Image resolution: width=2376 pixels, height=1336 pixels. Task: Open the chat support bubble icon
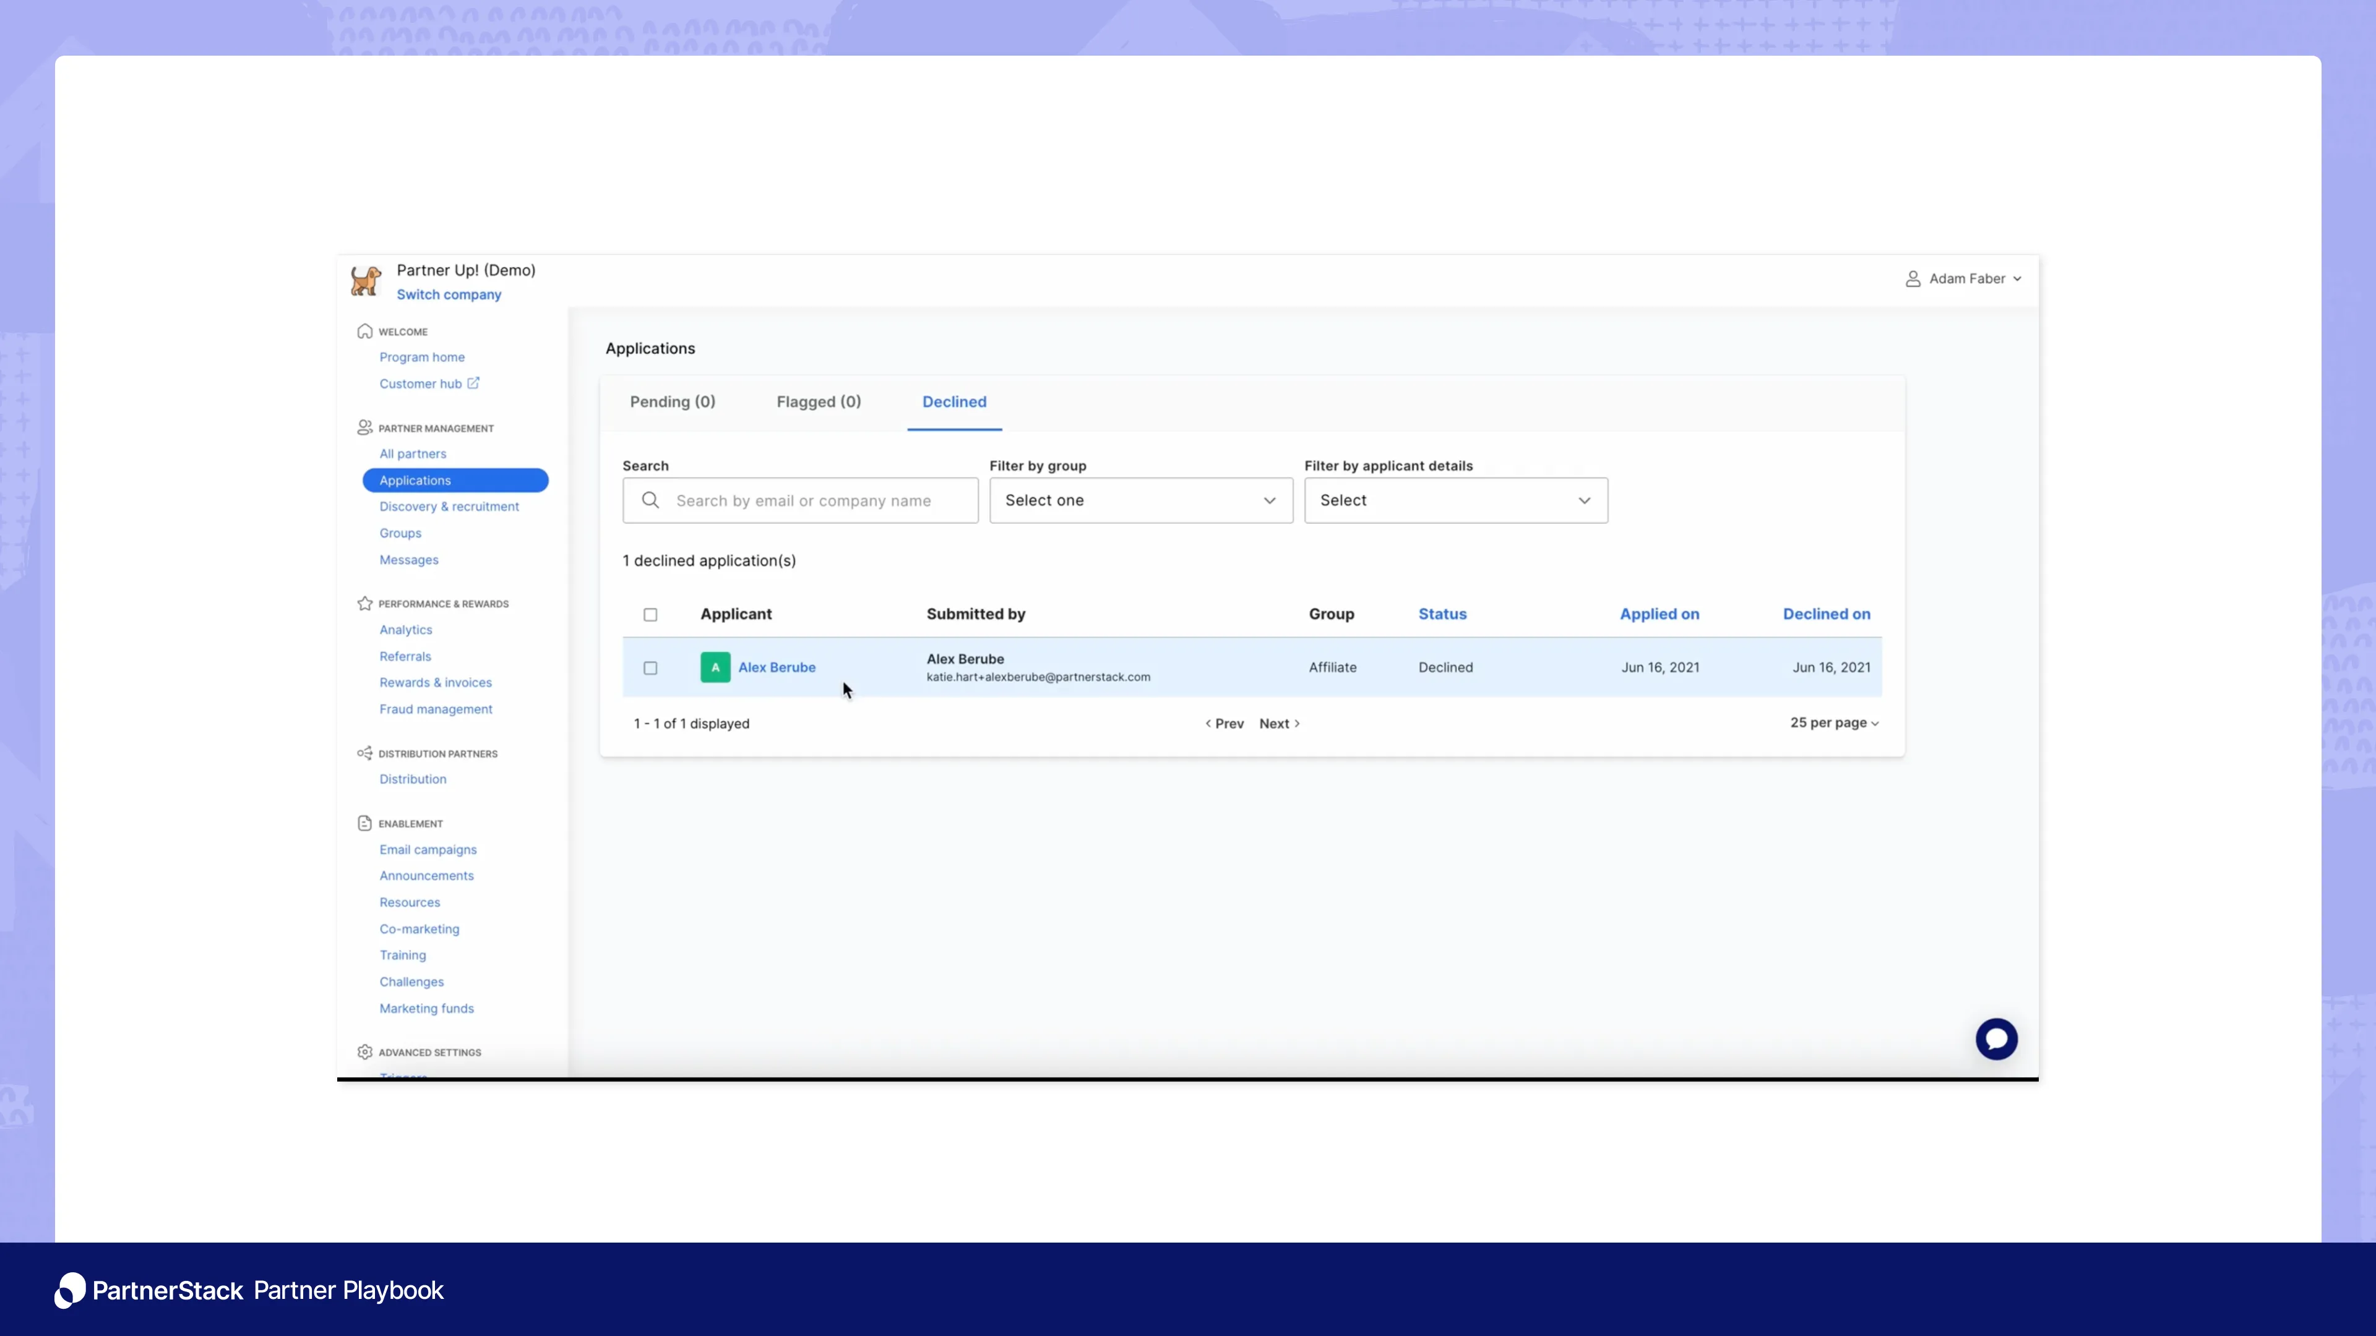pos(1996,1039)
